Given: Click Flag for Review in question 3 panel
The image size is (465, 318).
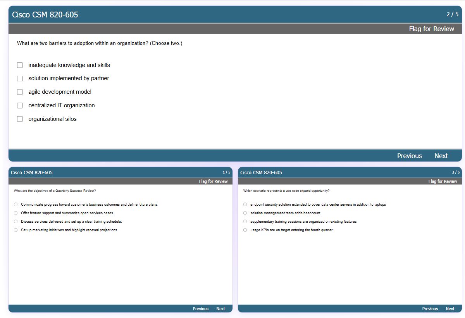Looking at the screenshot, I should [443, 181].
